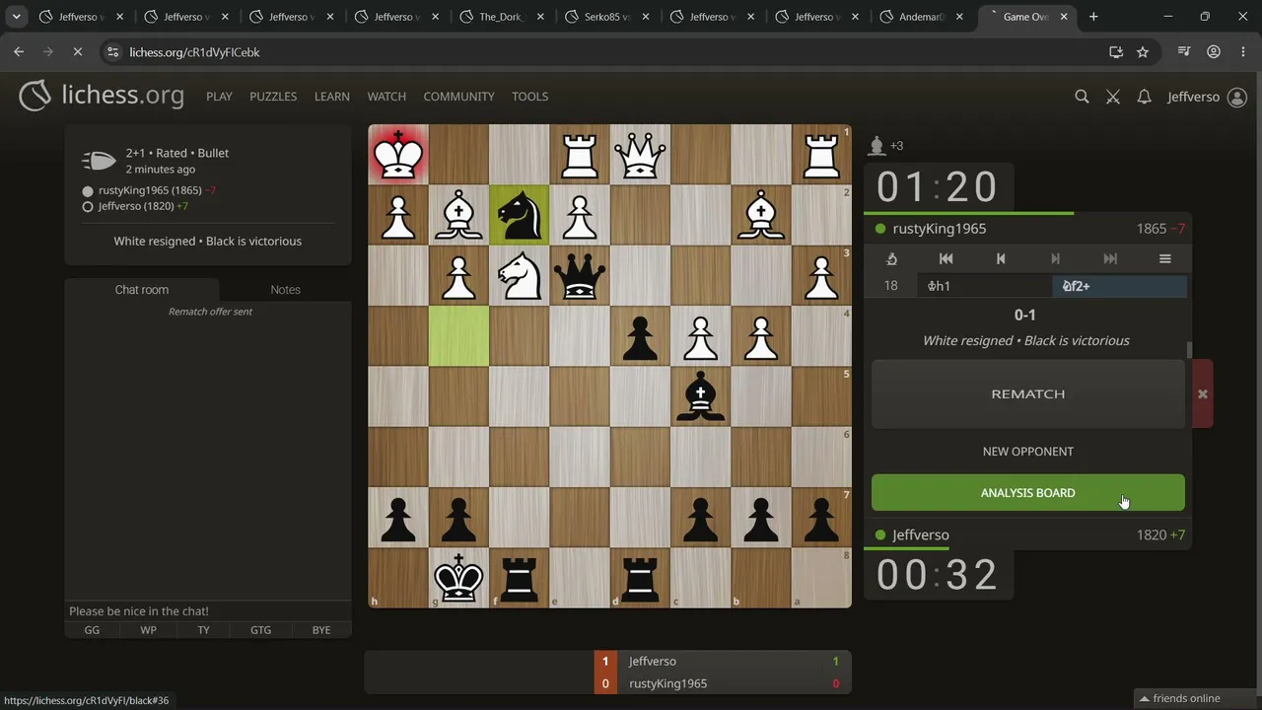Click NEW OPPONENT
Image resolution: width=1262 pixels, height=710 pixels.
[1028, 452]
